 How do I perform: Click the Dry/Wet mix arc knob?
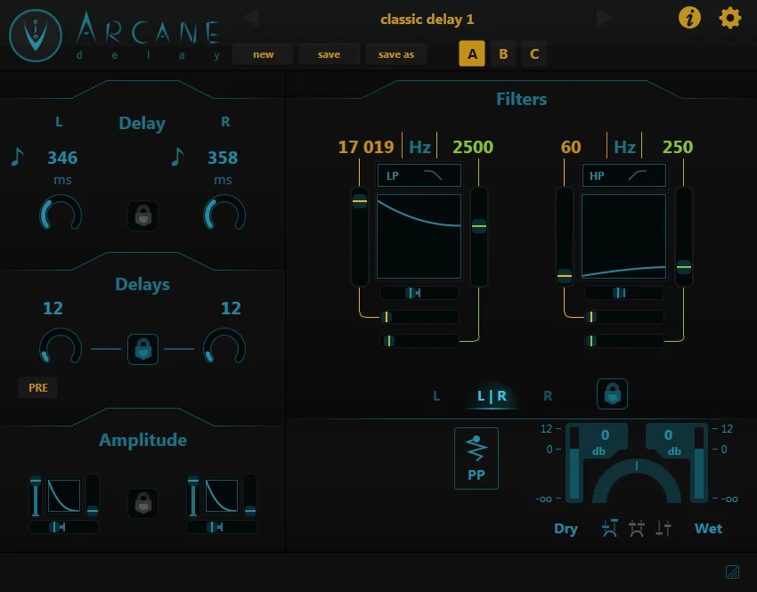coord(637,480)
